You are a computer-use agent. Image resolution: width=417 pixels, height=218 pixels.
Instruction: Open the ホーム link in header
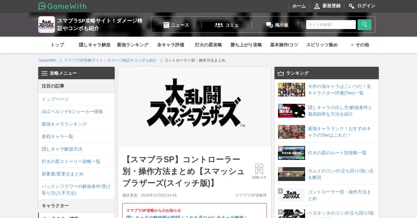point(299,6)
